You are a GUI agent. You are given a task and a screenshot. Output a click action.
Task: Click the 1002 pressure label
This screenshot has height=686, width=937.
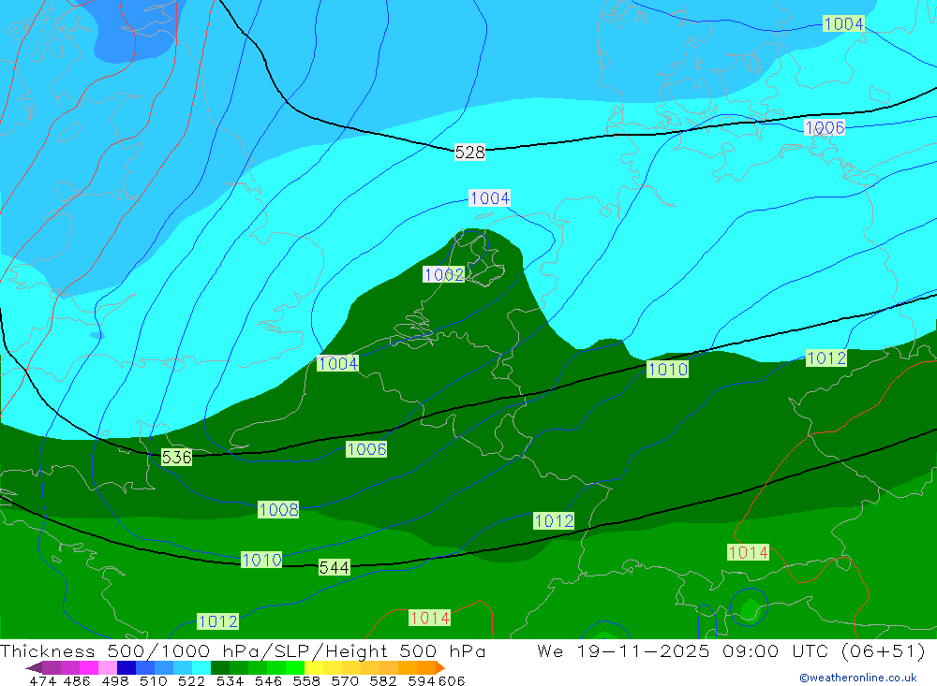click(x=443, y=274)
